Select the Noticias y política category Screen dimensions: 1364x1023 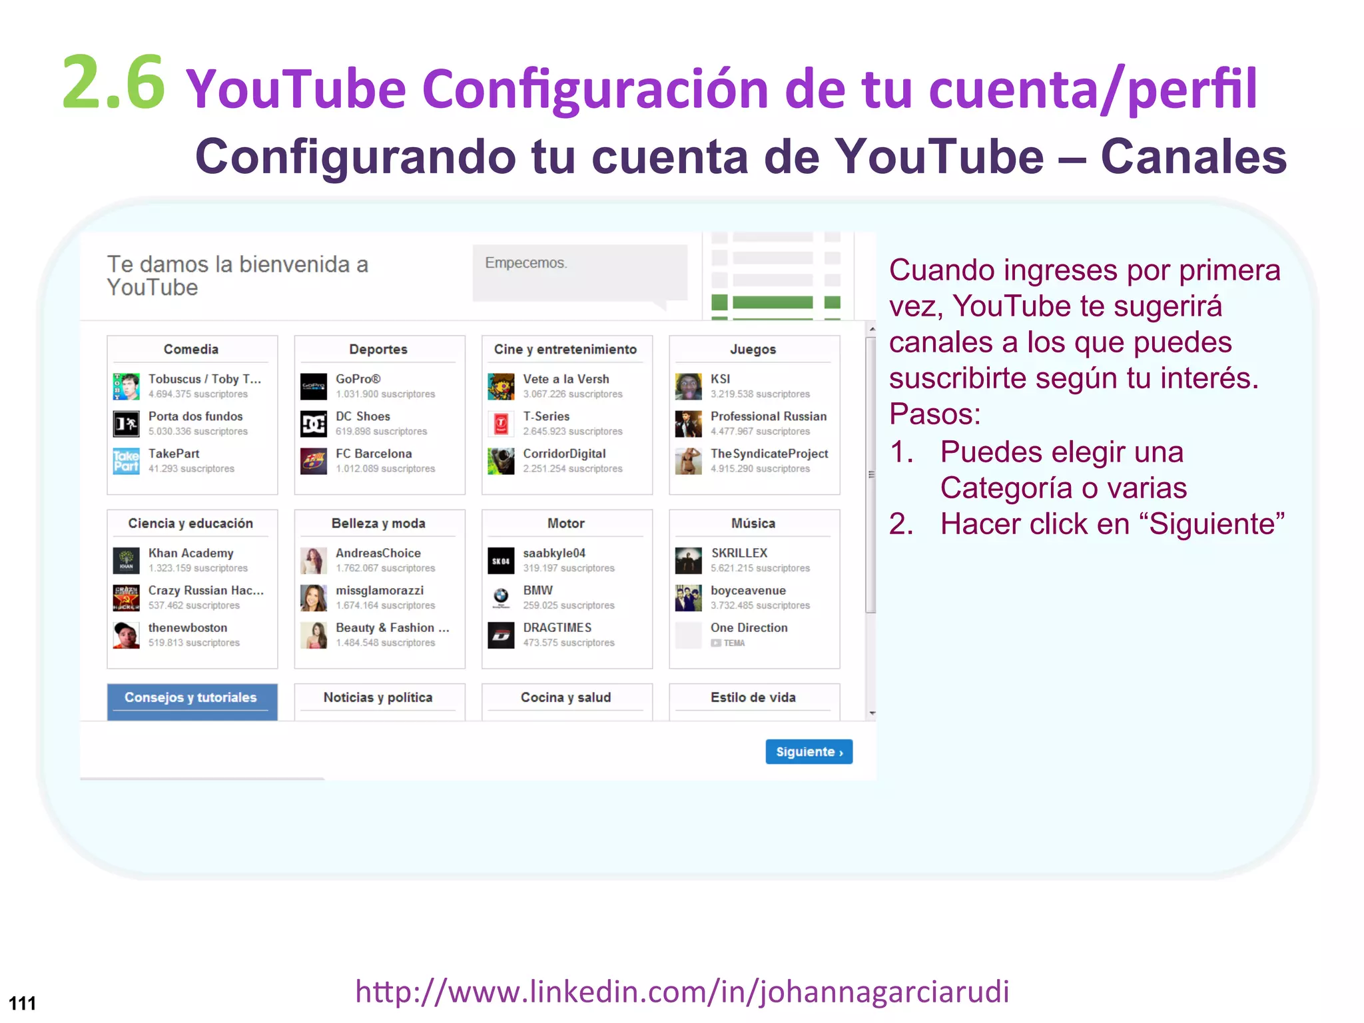pyautogui.click(x=378, y=698)
